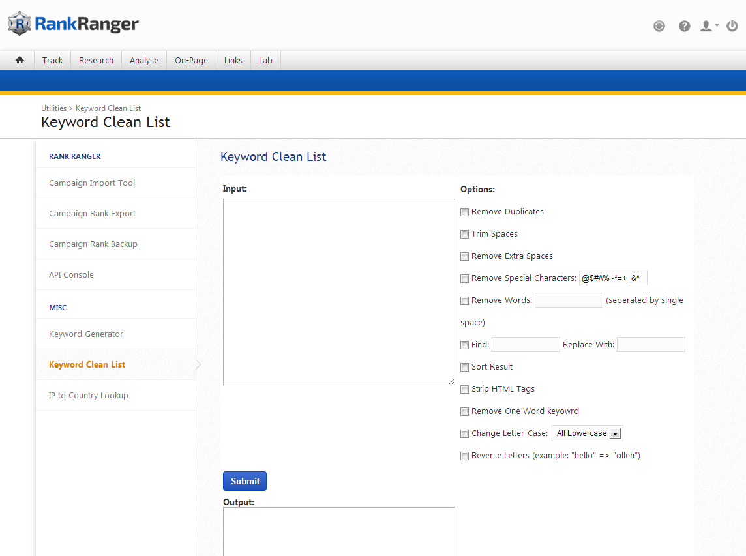Tick the Strip HTML Tags checkbox

(465, 389)
